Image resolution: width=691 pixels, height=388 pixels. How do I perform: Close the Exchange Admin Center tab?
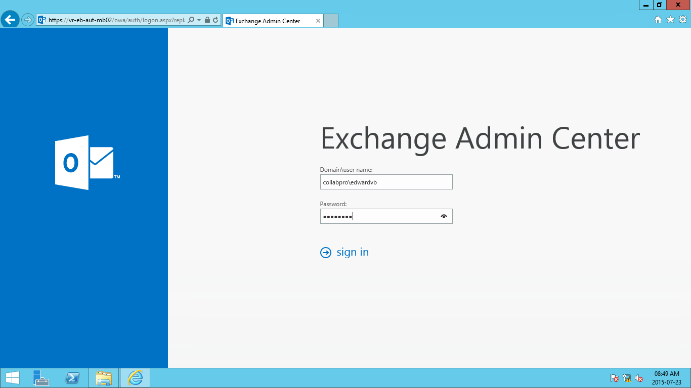(318, 21)
